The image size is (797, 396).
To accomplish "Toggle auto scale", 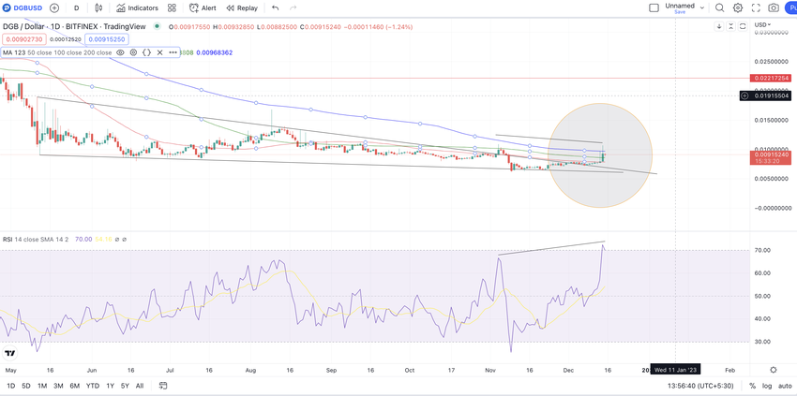I will (x=785, y=386).
